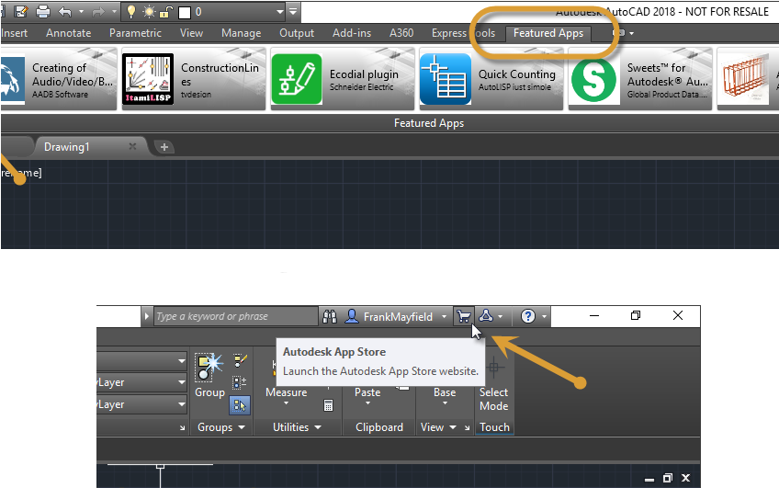Expand the FrankMayfield account dropdown
This screenshot has height=488, width=779.
[x=444, y=317]
